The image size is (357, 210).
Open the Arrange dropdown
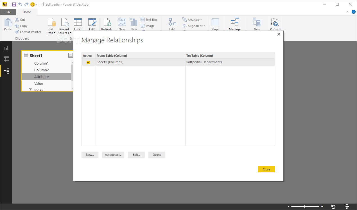point(193,19)
